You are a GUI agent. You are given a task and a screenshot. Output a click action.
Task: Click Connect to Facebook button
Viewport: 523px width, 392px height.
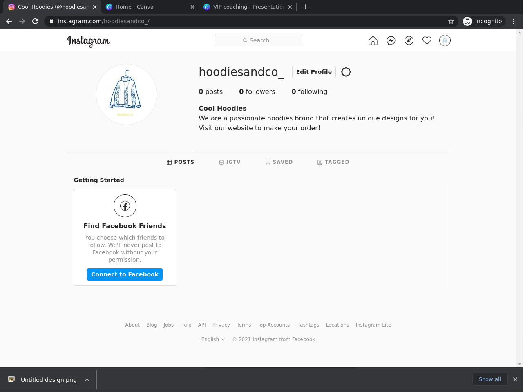(x=125, y=274)
